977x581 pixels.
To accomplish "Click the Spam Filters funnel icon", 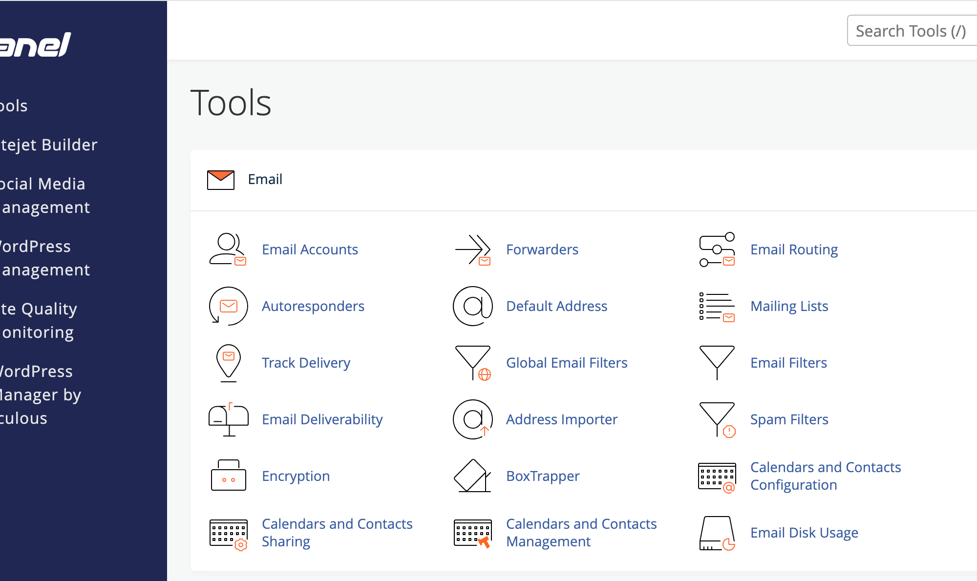I will (x=717, y=419).
